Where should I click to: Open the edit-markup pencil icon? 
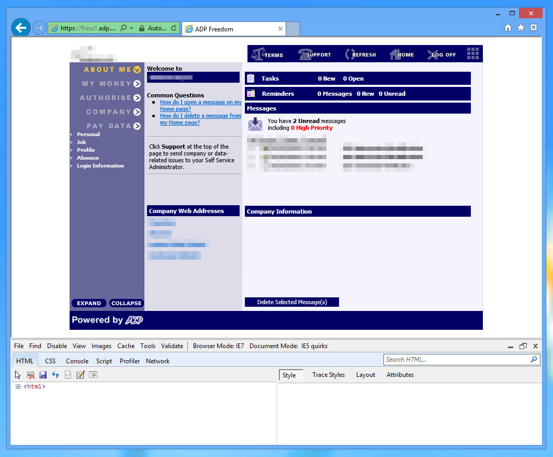click(x=80, y=375)
